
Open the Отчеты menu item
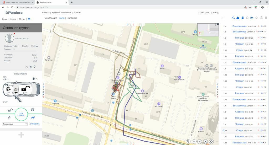[x=77, y=13]
